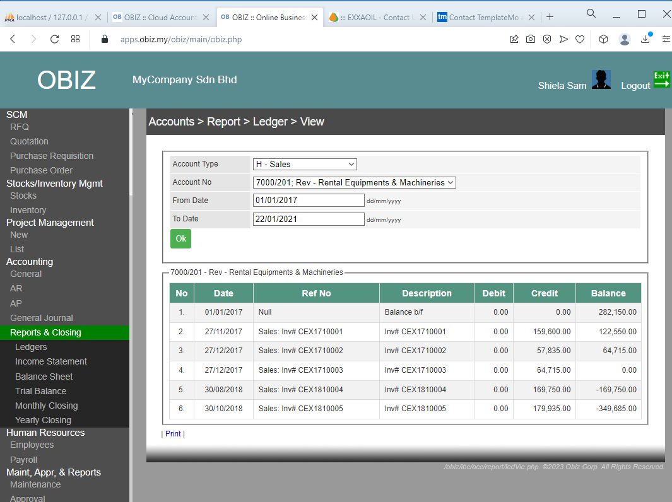Open the 3D view cube icon
Viewport: 672px width, 502px height.
(x=603, y=38)
